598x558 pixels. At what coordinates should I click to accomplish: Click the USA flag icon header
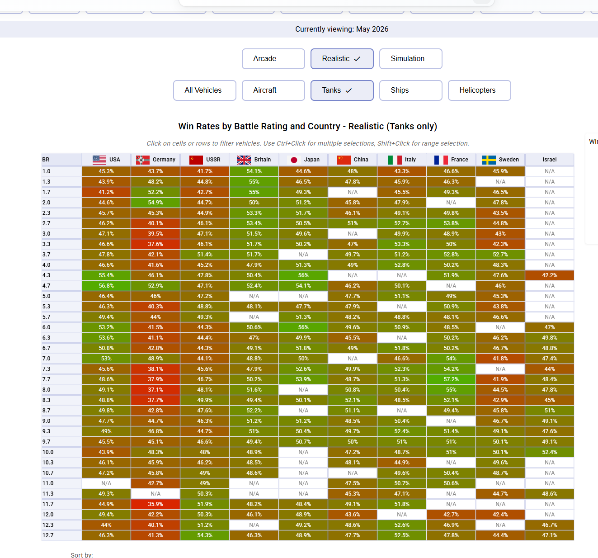(x=99, y=160)
